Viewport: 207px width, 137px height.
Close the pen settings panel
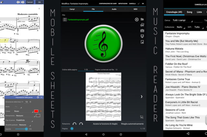point(41,97)
